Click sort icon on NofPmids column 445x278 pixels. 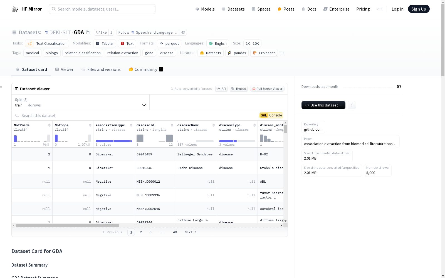click(49, 125)
